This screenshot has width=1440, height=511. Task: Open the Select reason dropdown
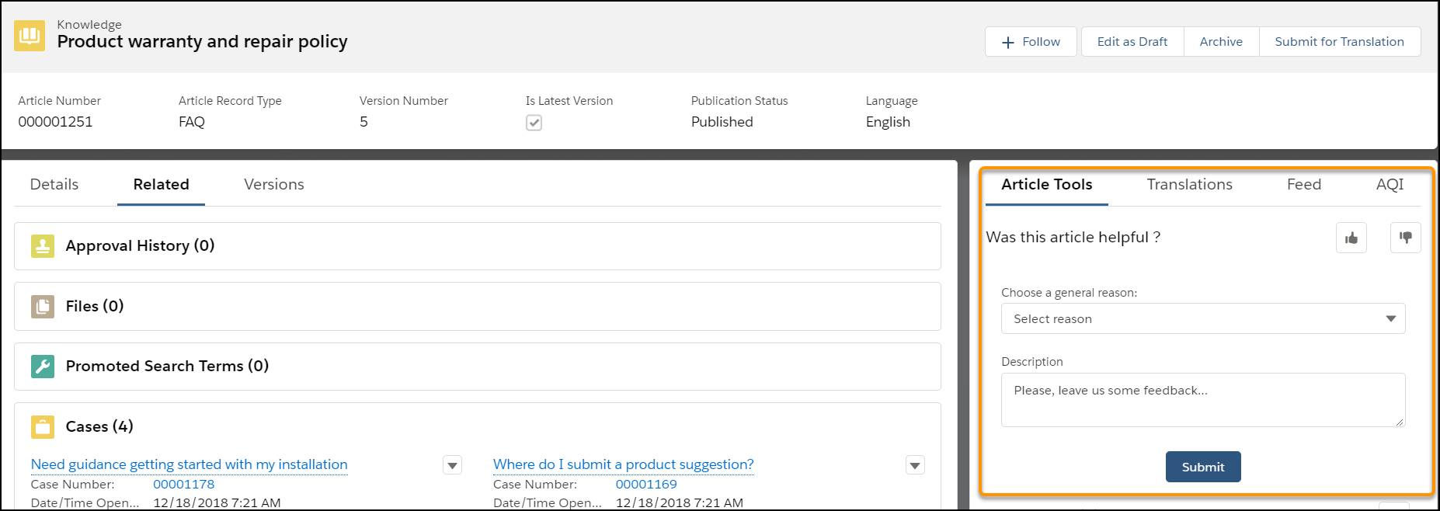[x=1203, y=318]
